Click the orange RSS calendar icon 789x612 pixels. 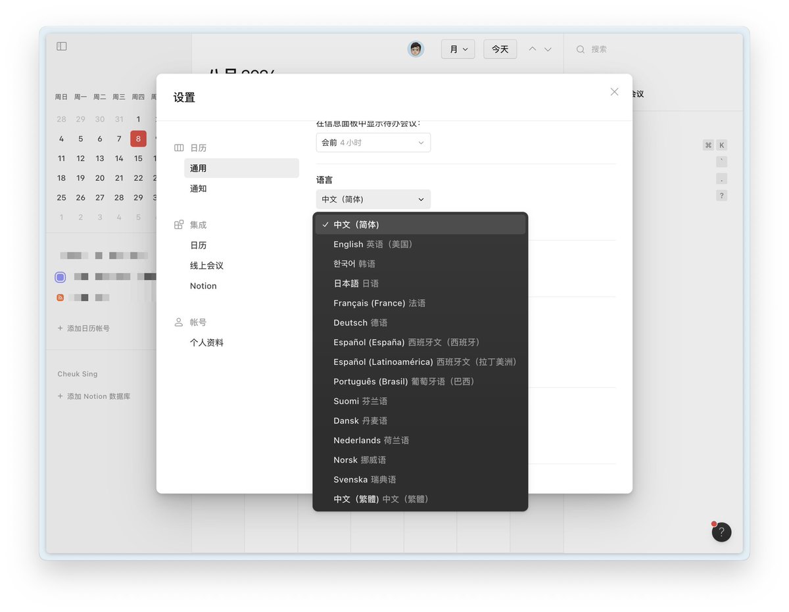[x=60, y=298]
